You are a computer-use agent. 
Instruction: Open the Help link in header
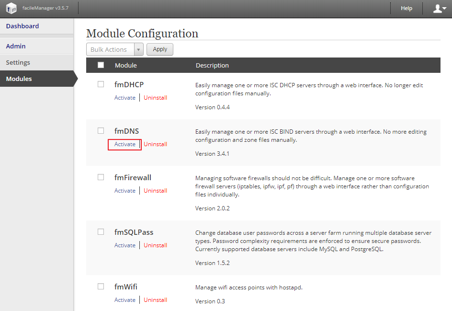coord(407,8)
